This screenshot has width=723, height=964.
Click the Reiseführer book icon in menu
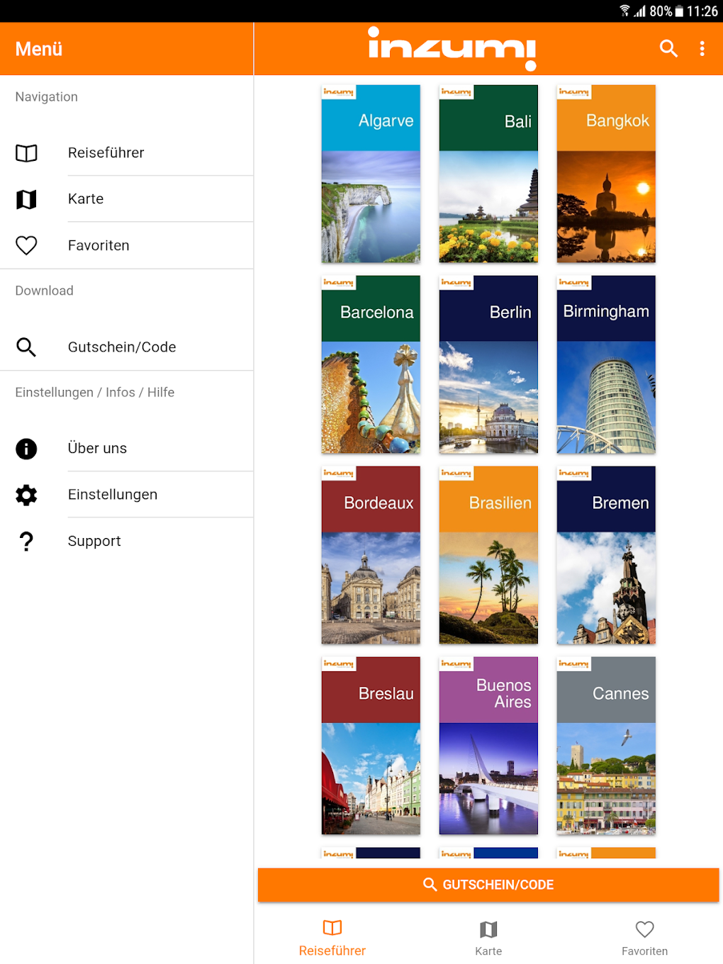26,153
